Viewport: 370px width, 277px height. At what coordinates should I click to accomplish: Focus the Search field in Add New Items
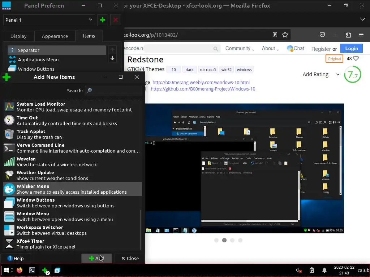pos(113,91)
